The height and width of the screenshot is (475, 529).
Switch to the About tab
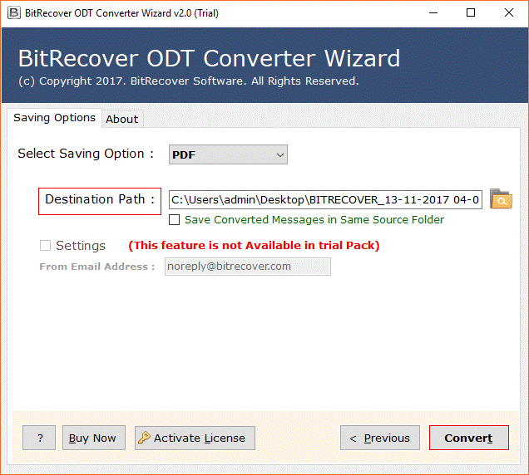click(x=122, y=120)
